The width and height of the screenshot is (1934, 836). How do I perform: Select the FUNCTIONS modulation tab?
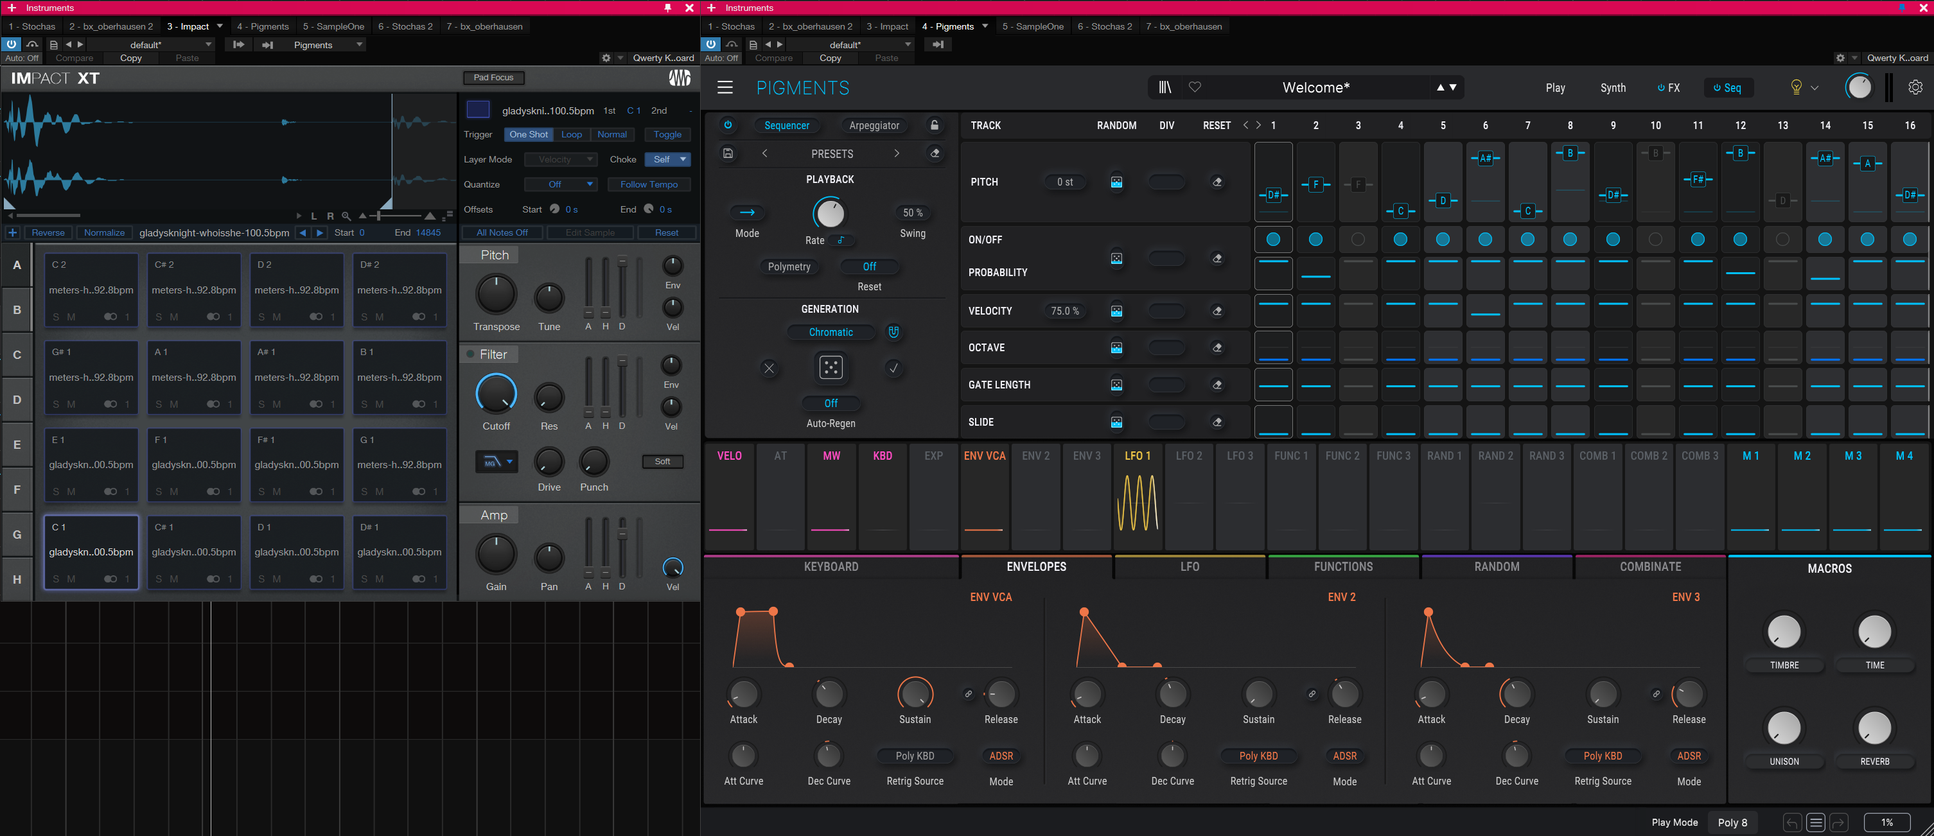[1342, 566]
